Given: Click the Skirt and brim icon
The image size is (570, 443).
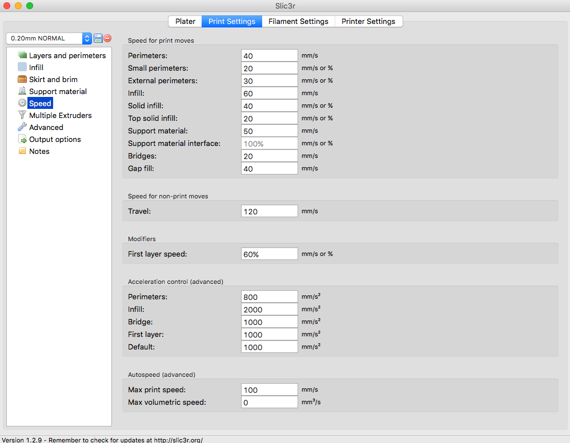Looking at the screenshot, I should 22,79.
